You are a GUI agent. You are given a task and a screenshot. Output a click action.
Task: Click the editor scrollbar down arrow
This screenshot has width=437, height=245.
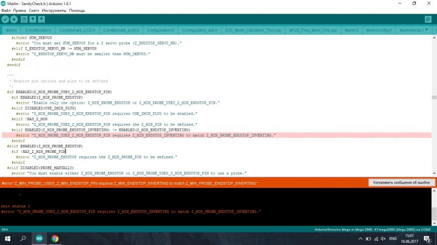click(434, 173)
